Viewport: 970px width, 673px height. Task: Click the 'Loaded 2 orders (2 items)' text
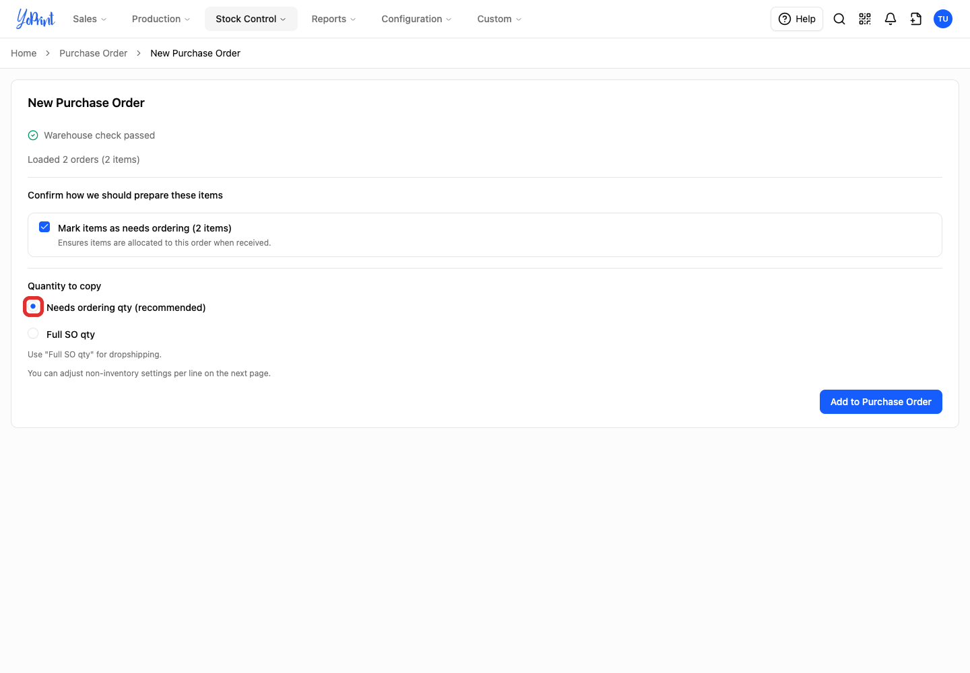84,160
